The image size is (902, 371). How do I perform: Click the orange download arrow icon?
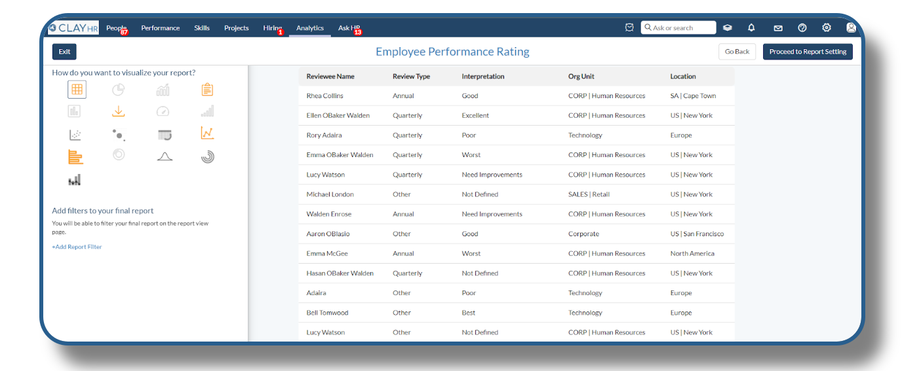click(x=118, y=111)
